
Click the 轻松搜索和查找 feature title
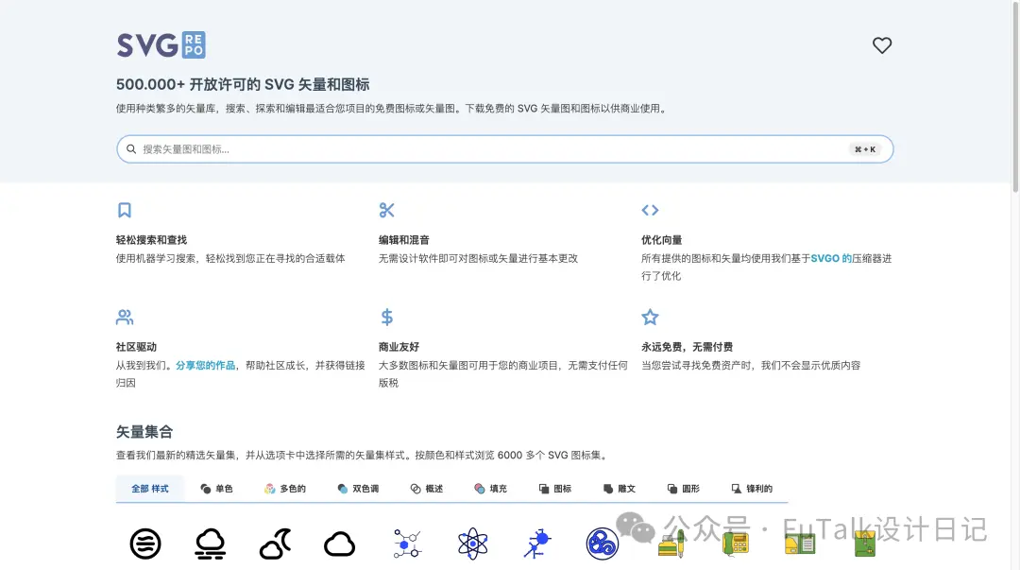[151, 240]
